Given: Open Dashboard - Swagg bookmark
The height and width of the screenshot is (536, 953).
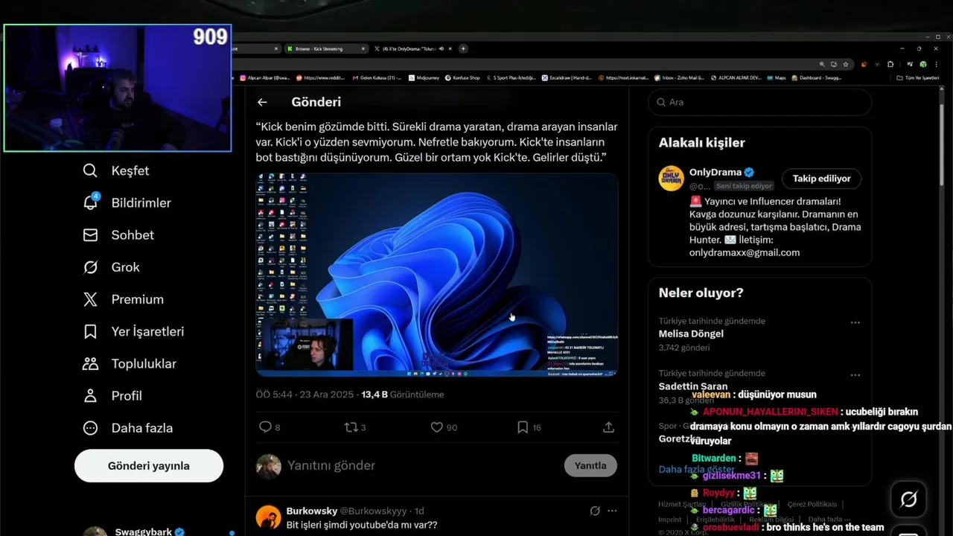Looking at the screenshot, I should tap(817, 77).
